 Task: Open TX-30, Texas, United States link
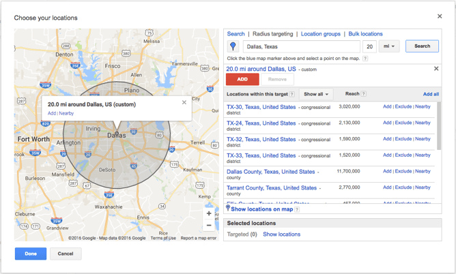[261, 107]
